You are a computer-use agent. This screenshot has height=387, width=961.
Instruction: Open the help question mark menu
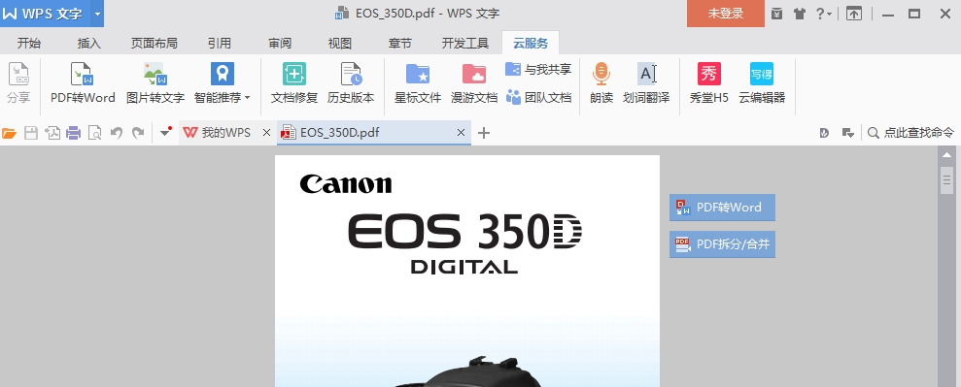(x=823, y=14)
